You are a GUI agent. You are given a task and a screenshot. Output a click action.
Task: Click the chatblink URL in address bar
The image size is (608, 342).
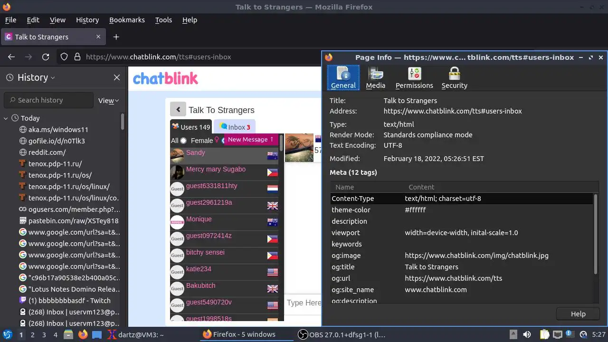point(158,57)
